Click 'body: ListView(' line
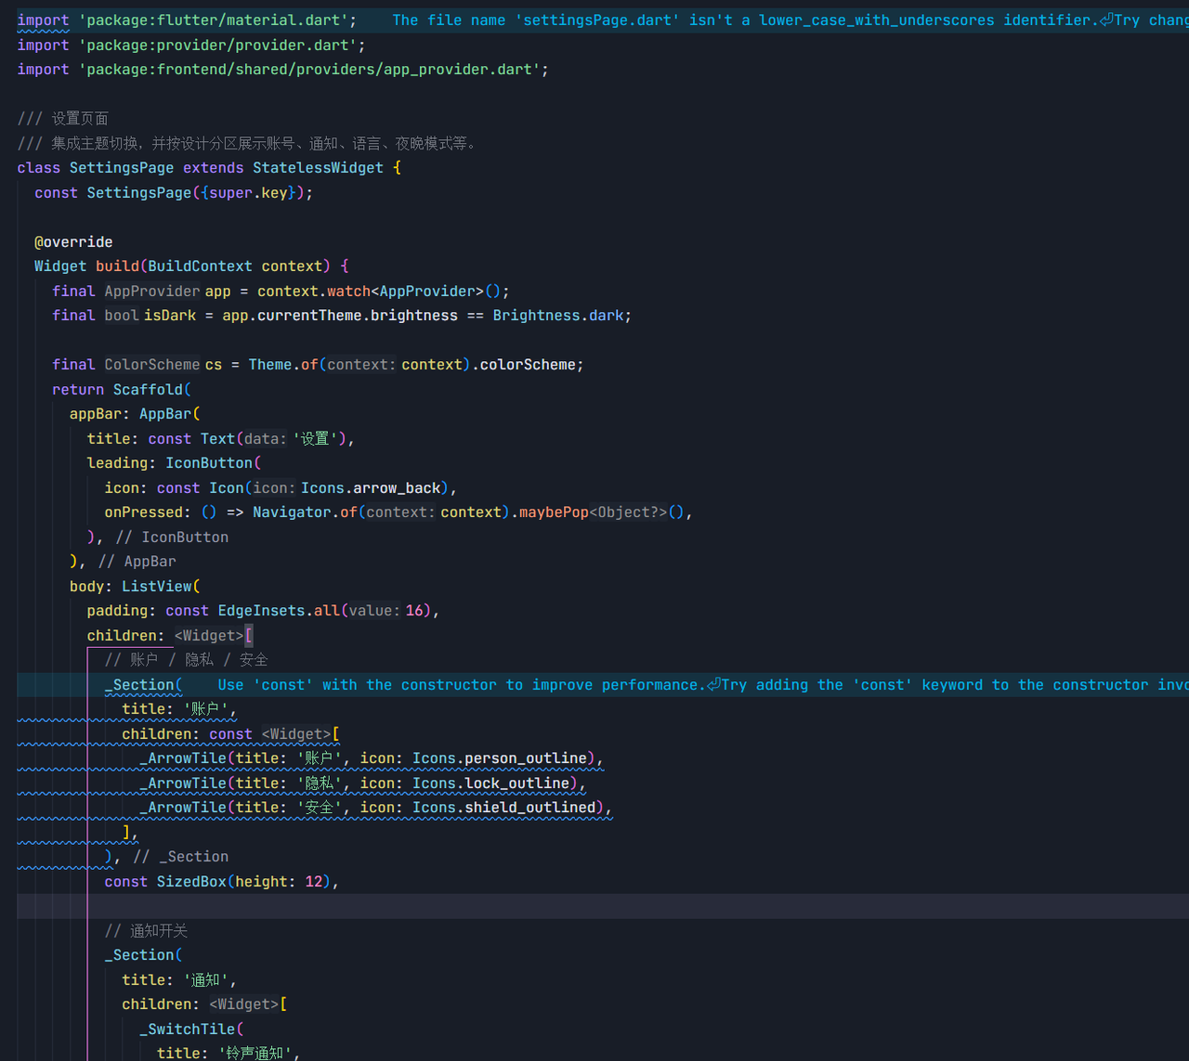Image resolution: width=1189 pixels, height=1061 pixels. (x=135, y=587)
